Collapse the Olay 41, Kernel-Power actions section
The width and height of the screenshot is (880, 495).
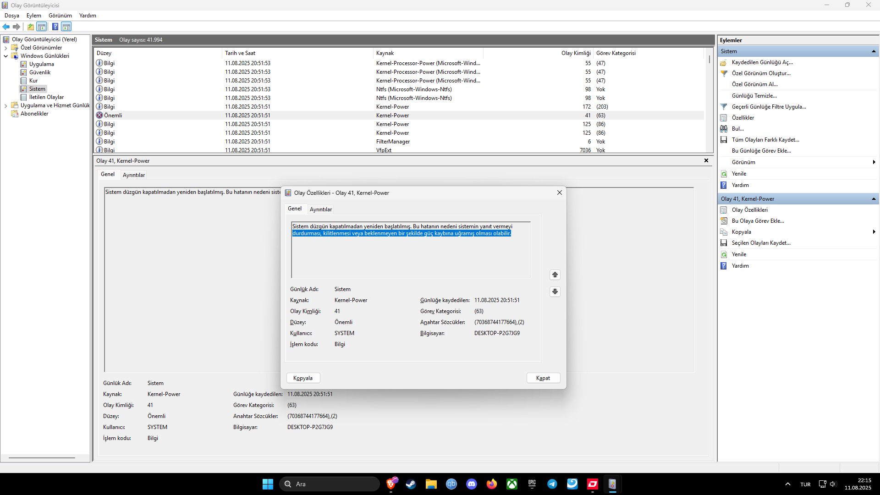(874, 199)
